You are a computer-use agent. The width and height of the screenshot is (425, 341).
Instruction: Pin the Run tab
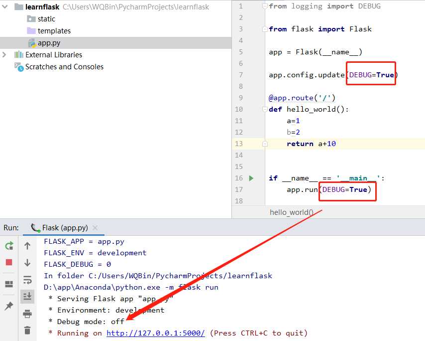click(x=9, y=306)
